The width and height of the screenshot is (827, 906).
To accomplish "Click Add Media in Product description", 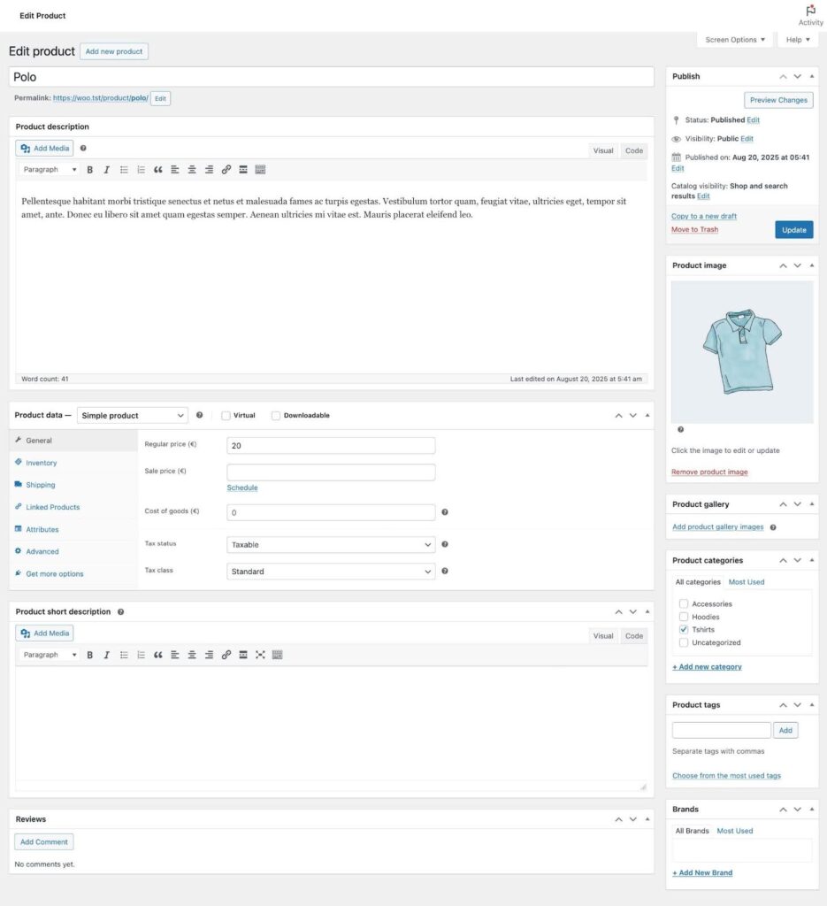I will pyautogui.click(x=44, y=149).
